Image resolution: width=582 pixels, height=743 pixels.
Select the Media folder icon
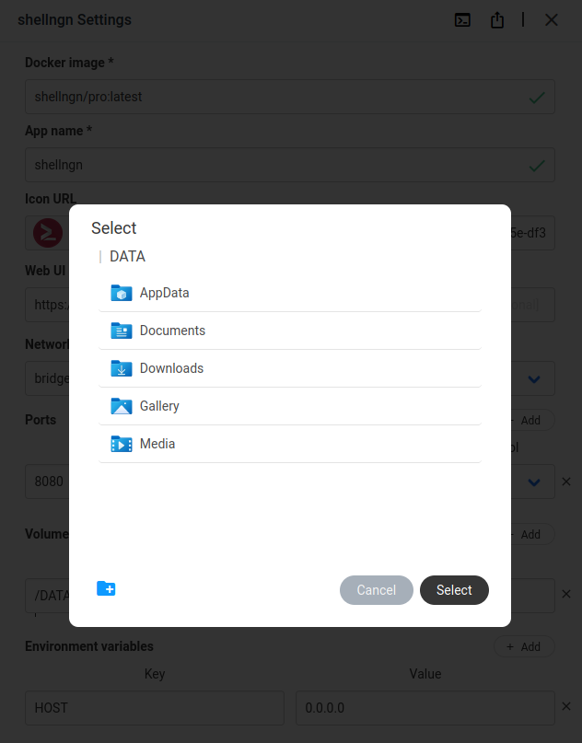coord(122,443)
